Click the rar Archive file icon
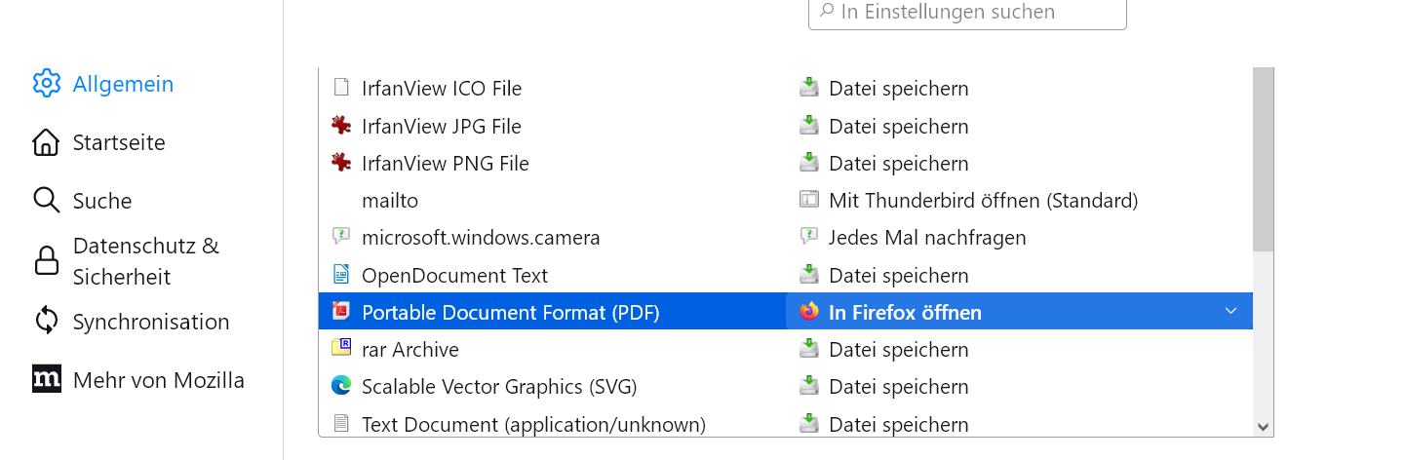This screenshot has height=460, width=1405. click(340, 349)
